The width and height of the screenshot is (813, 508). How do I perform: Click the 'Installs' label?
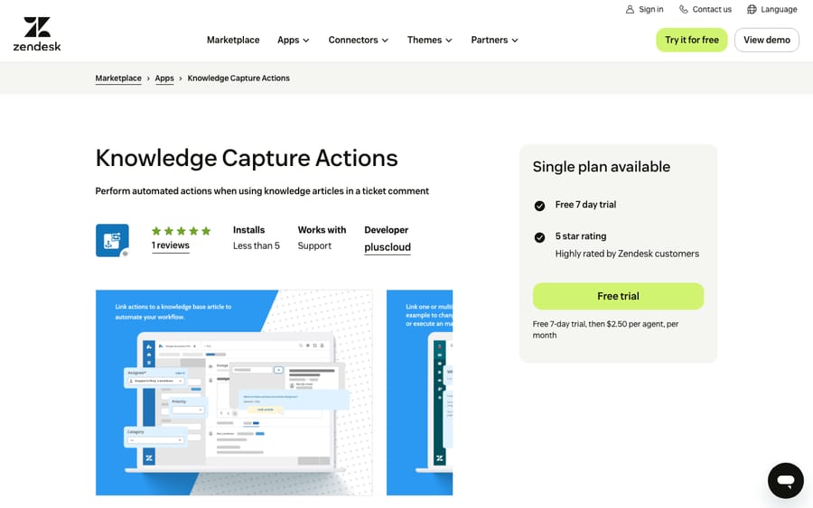tap(249, 230)
